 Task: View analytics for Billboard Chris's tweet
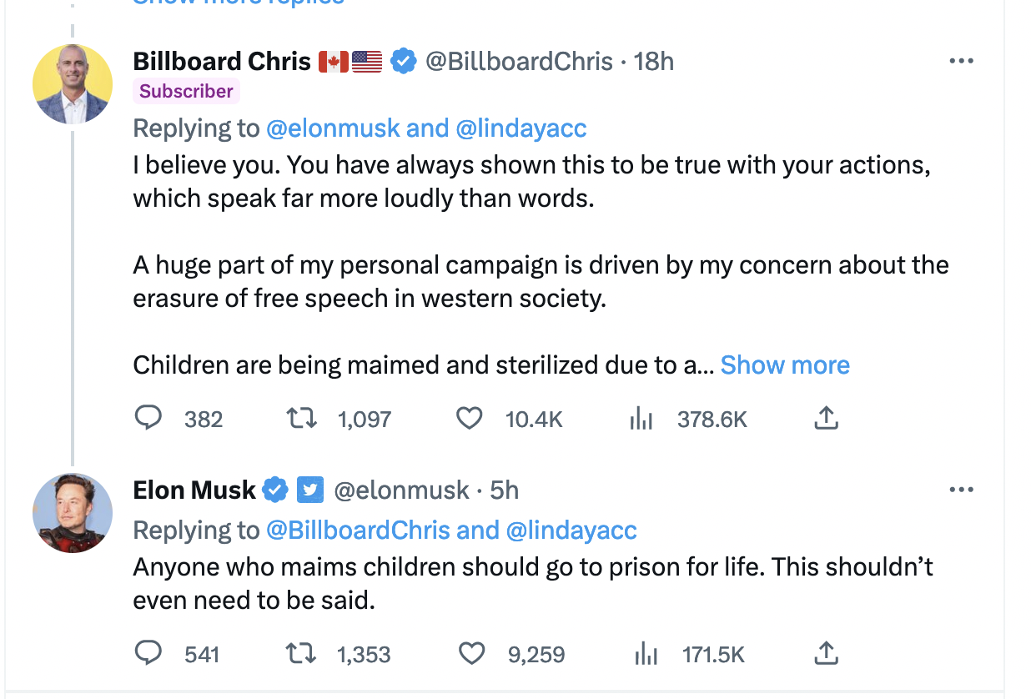(x=641, y=418)
